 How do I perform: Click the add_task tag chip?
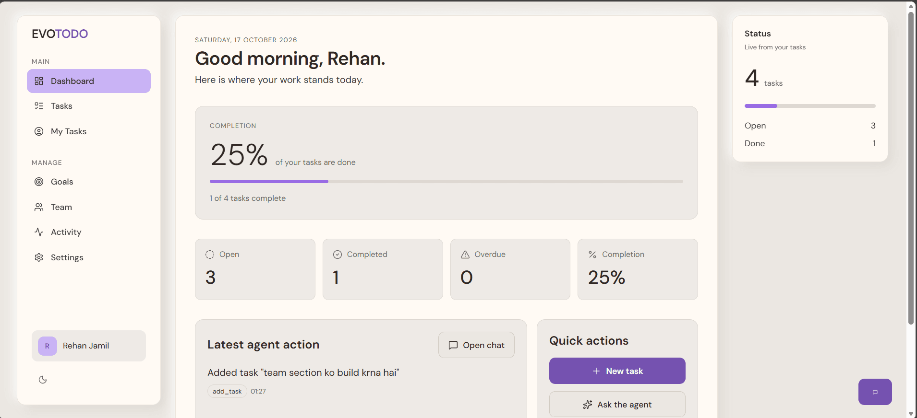pyautogui.click(x=227, y=391)
